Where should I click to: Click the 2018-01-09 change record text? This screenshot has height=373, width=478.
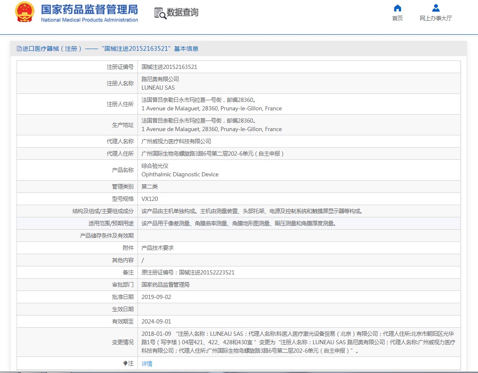299,342
